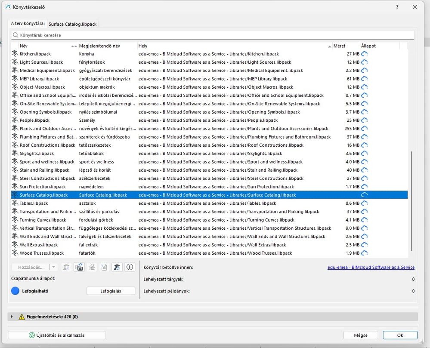Click the Hozzáadás... add button
This screenshot has width=430, height=348.
(x=31, y=267)
